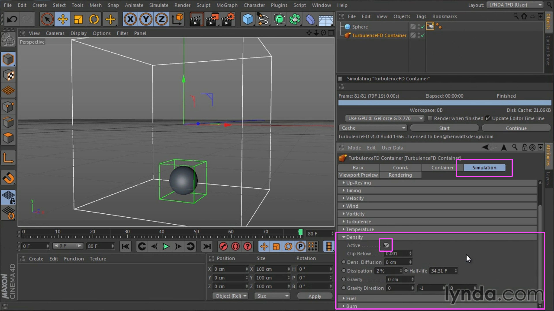554x311 pixels.
Task: Select the Live Selection tool
Action: pos(47,19)
